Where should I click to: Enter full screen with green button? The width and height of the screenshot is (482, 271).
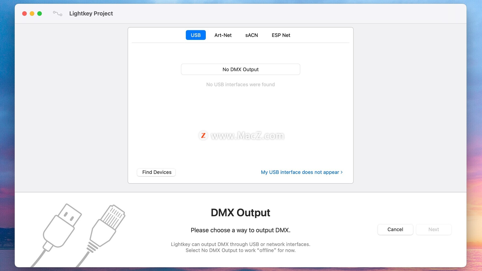point(39,14)
